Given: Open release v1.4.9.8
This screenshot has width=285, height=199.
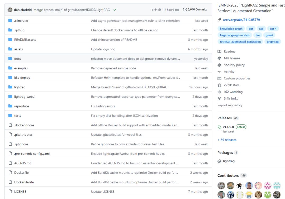Looking at the screenshot, I should point(228,127).
